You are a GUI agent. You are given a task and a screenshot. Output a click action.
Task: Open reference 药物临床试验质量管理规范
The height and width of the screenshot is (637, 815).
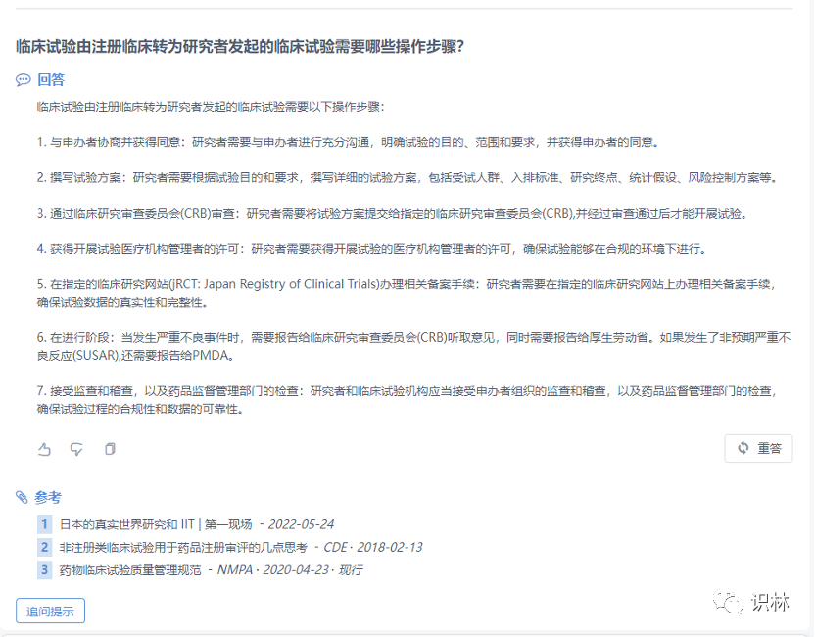pos(130,570)
